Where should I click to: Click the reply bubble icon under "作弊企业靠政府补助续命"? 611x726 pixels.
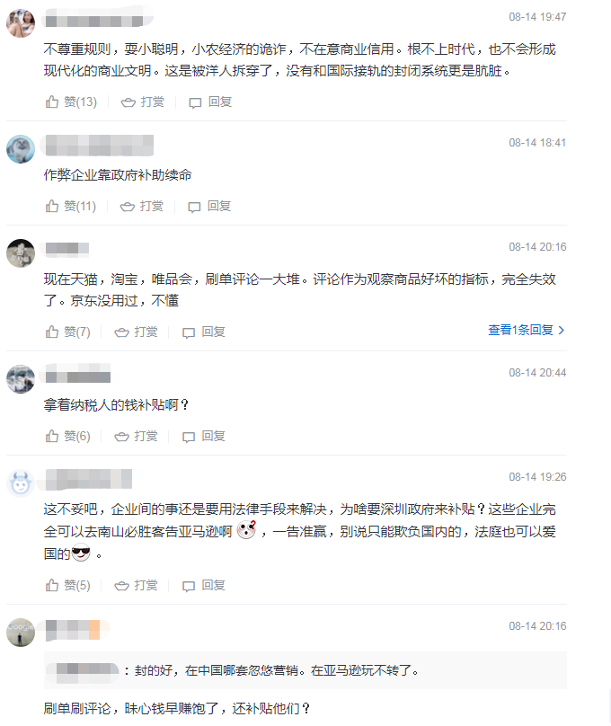click(x=192, y=206)
